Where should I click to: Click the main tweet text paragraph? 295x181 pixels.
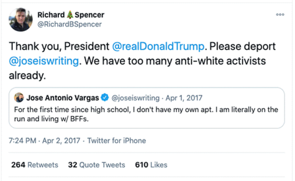click(142, 61)
